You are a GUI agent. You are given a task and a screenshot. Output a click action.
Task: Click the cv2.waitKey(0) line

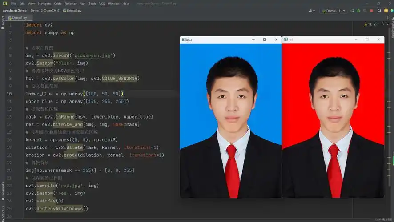(45, 201)
